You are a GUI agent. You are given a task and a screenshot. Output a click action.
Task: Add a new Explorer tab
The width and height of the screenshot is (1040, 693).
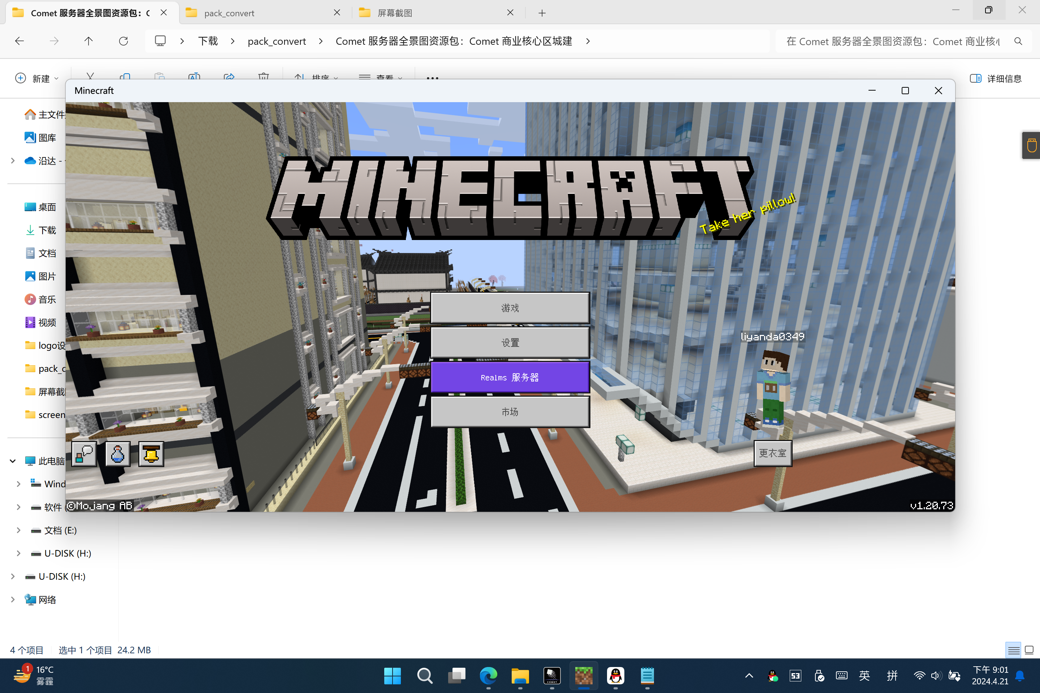pos(542,13)
